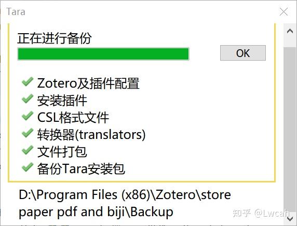297x226 pixels.
Task: Click the vertical scrollbar thumb
Action: [x=290, y=129]
